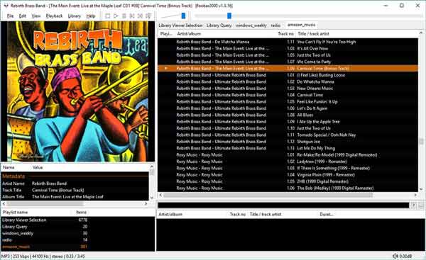Click the Name header in properties panel

[9, 168]
